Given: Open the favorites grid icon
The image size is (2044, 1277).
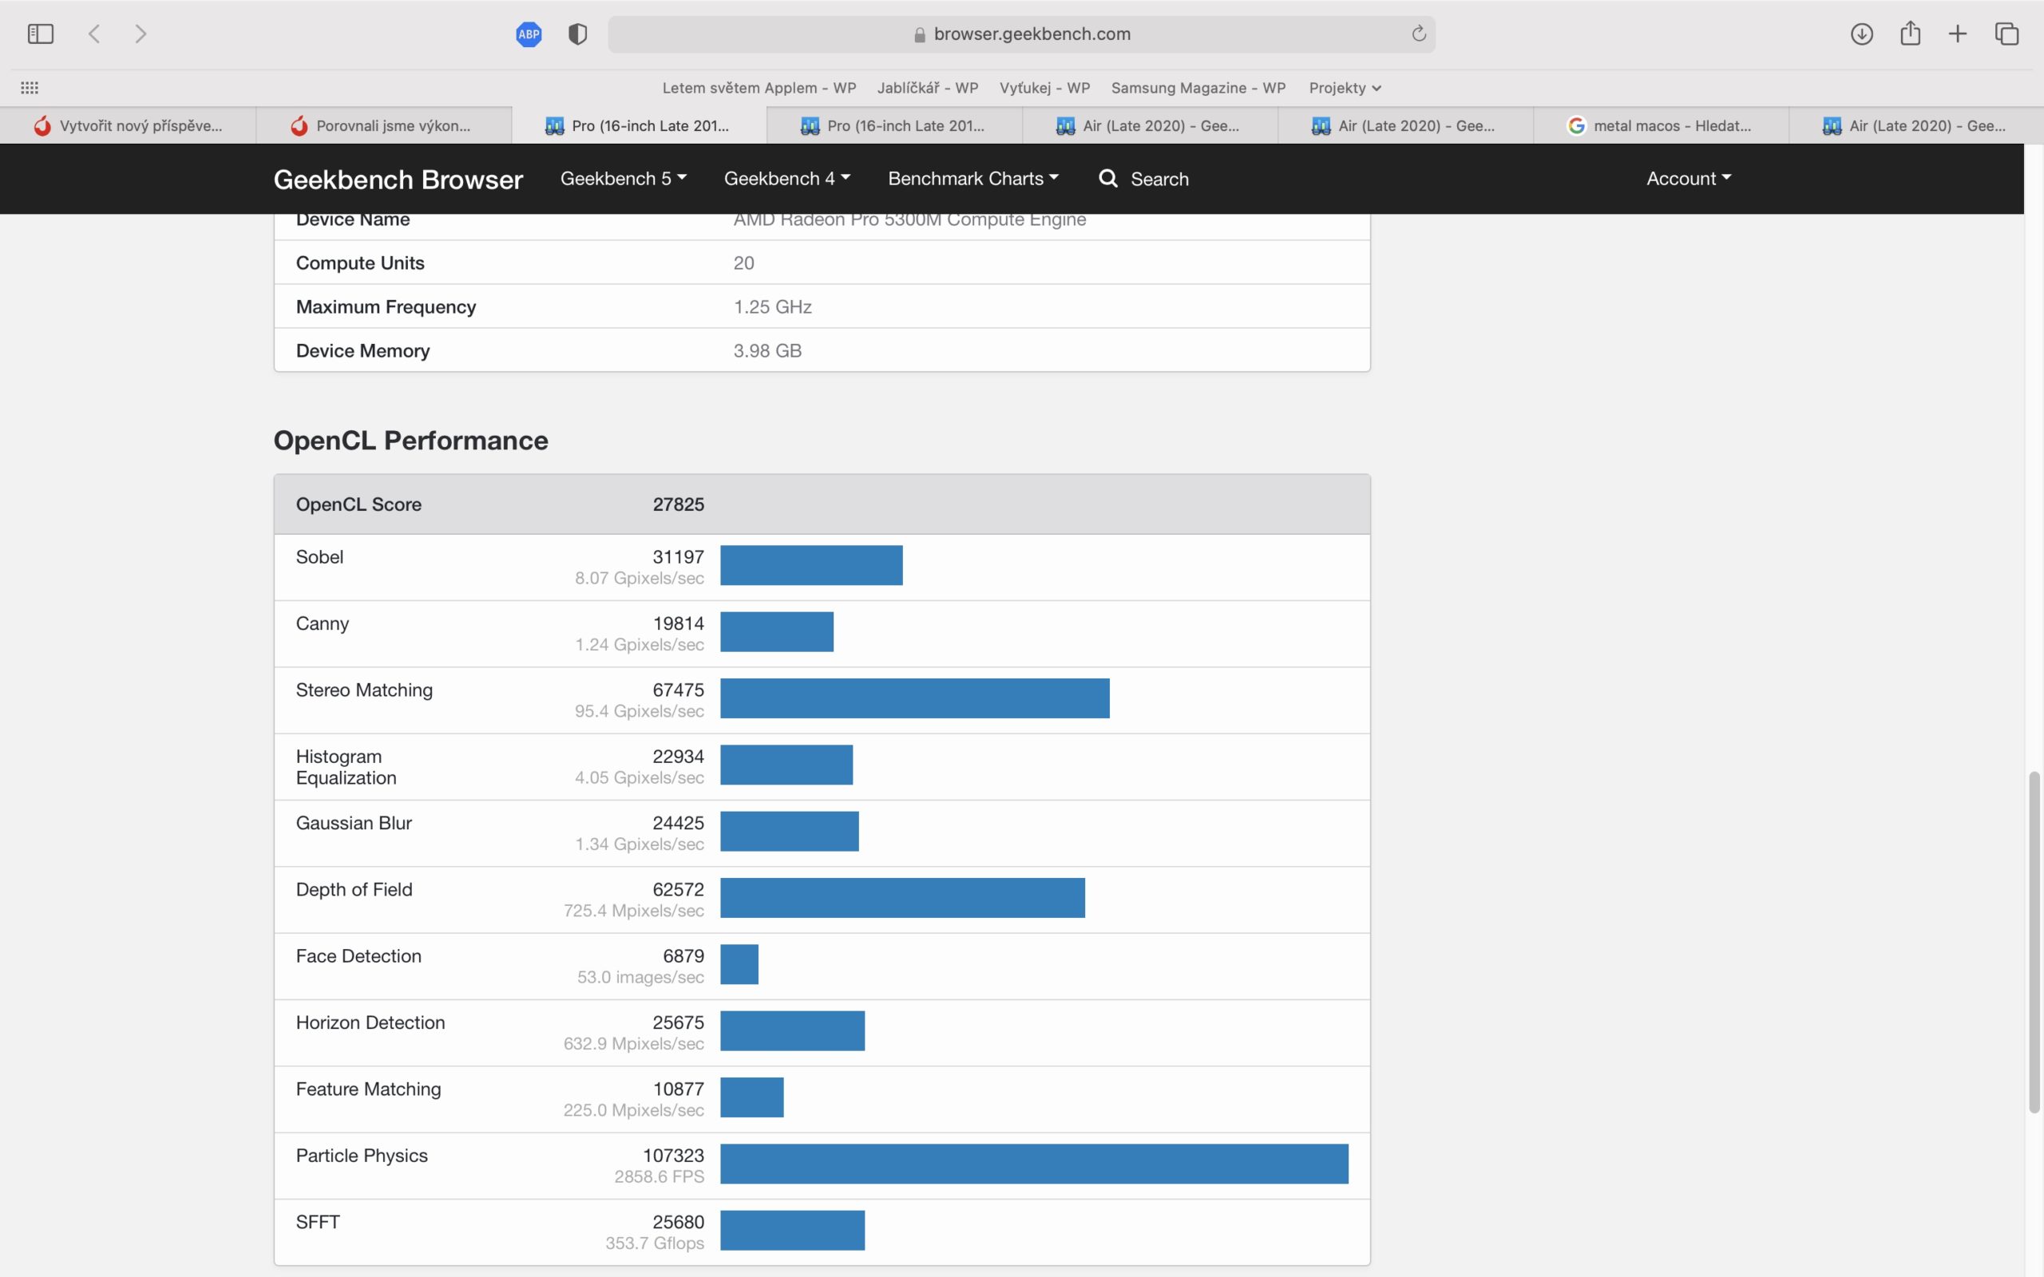Looking at the screenshot, I should [x=30, y=88].
